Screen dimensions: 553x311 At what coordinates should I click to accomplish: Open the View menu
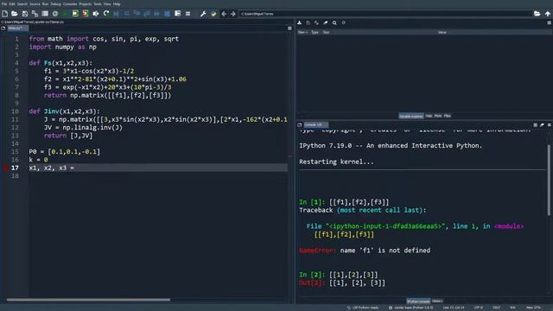tap(107, 3)
